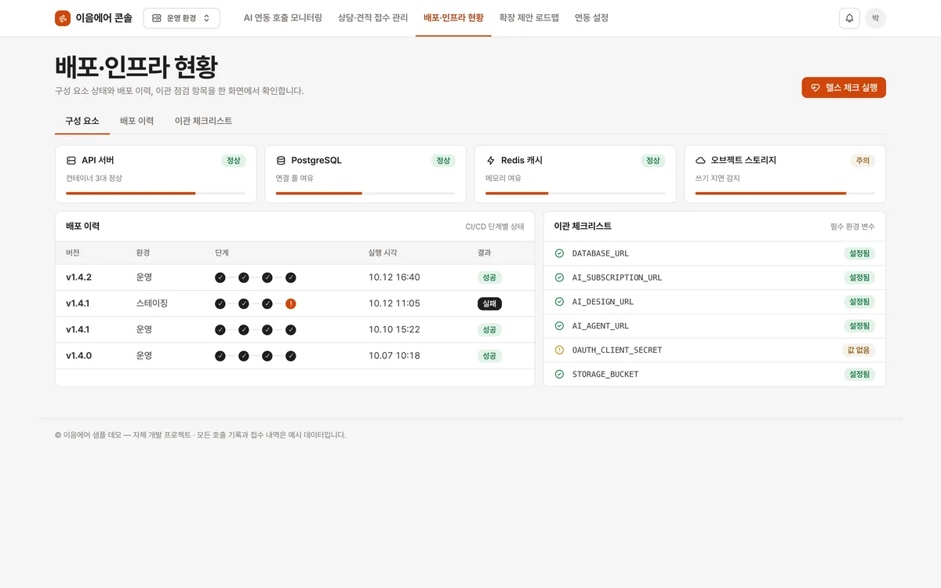Click the 오브젝트 스토리지 cloud icon
Screen dimensions: 941x588
point(700,160)
